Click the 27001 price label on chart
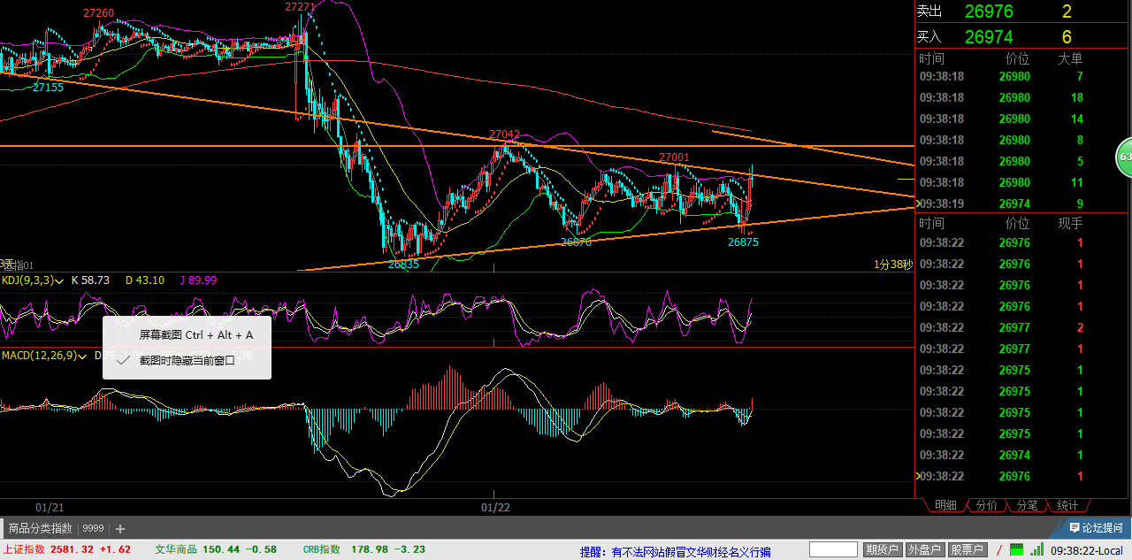The image size is (1132, 560). coord(674,157)
